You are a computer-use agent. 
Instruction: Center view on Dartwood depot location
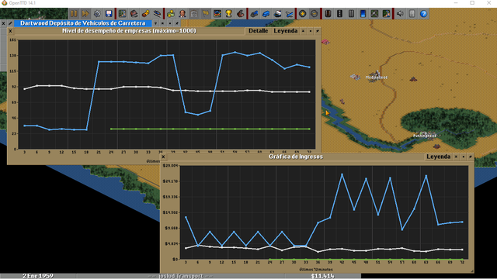tap(155, 23)
